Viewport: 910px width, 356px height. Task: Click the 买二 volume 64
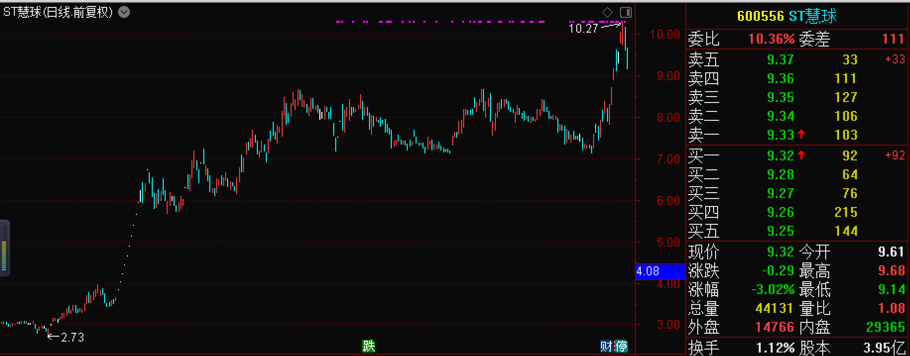tap(849, 174)
